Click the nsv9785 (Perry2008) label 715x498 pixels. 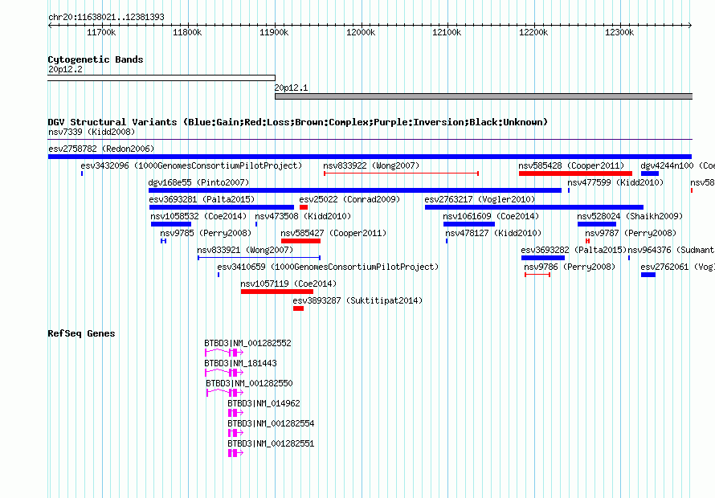(x=206, y=233)
